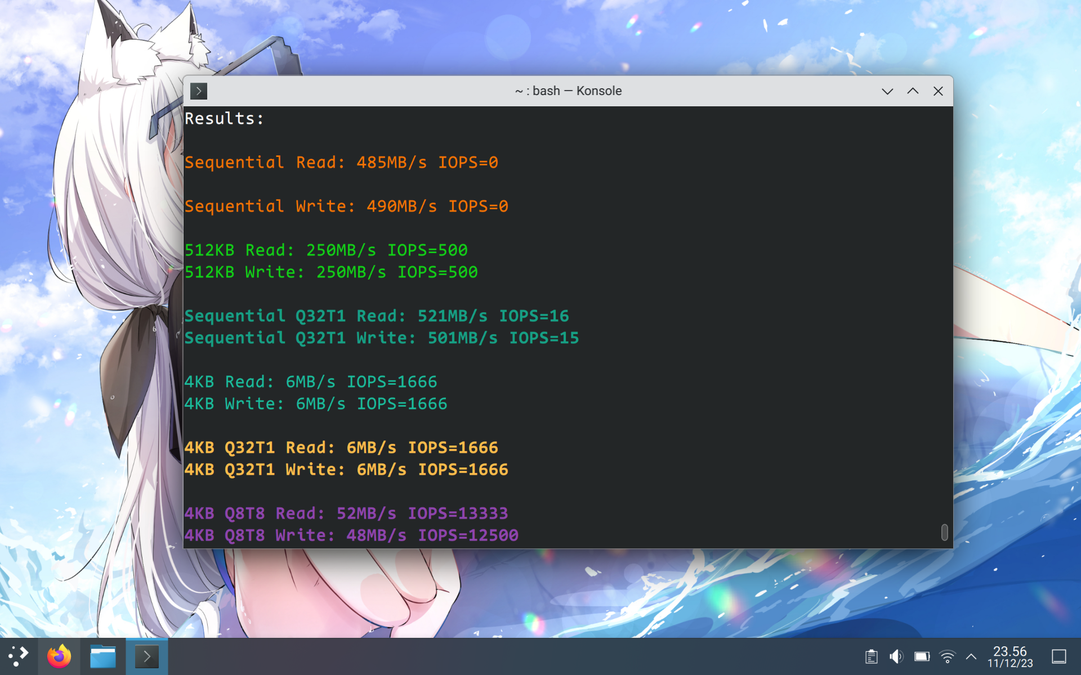Maximize the Konsole window
1081x675 pixels.
[913, 91]
